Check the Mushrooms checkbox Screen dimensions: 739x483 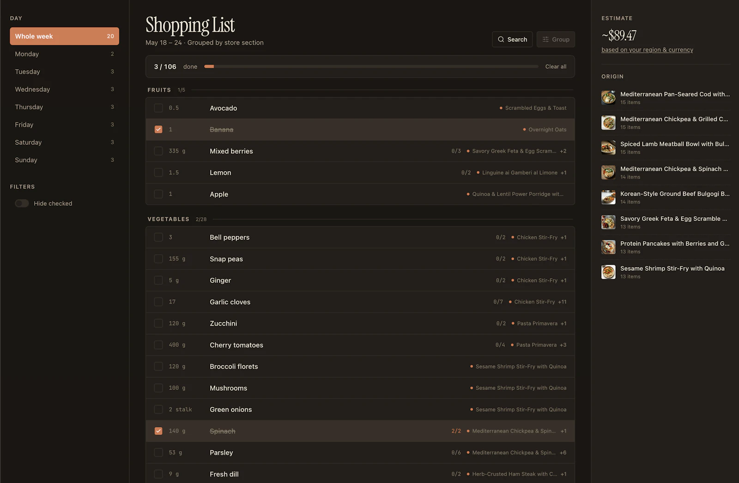coord(158,388)
